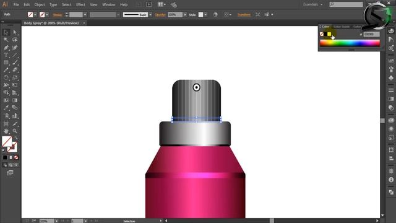Click yellow swatch in Color panel
This screenshot has height=223, width=396.
point(329,34)
